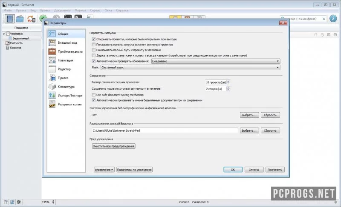Open the Справка menu
This screenshot has height=207, width=341.
(122, 10)
